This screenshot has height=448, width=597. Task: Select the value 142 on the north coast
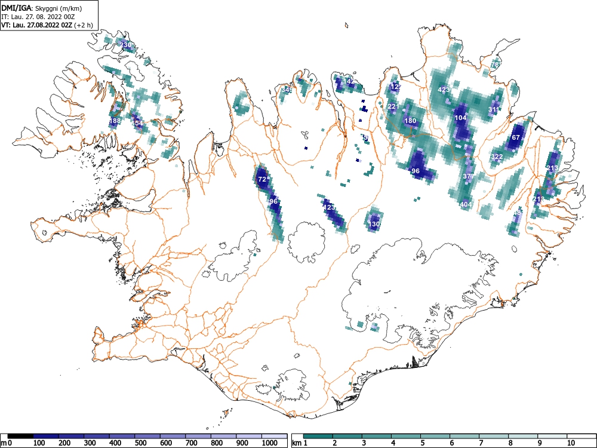[x=349, y=81]
